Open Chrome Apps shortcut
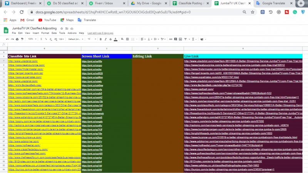The height and width of the screenshot is (173, 308). pyautogui.click(x=10, y=20)
